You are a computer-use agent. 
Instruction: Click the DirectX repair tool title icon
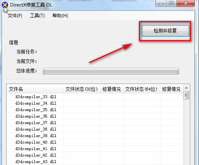[5, 5]
